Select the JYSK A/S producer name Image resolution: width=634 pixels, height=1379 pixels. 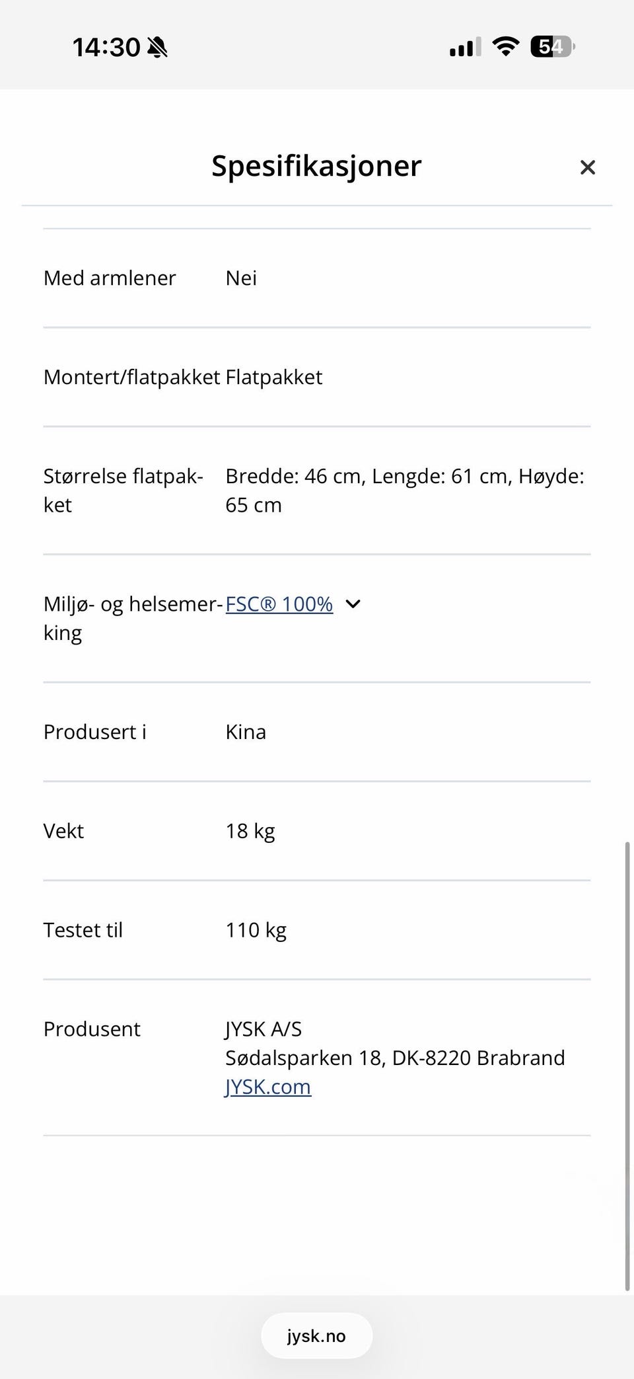tap(264, 1029)
